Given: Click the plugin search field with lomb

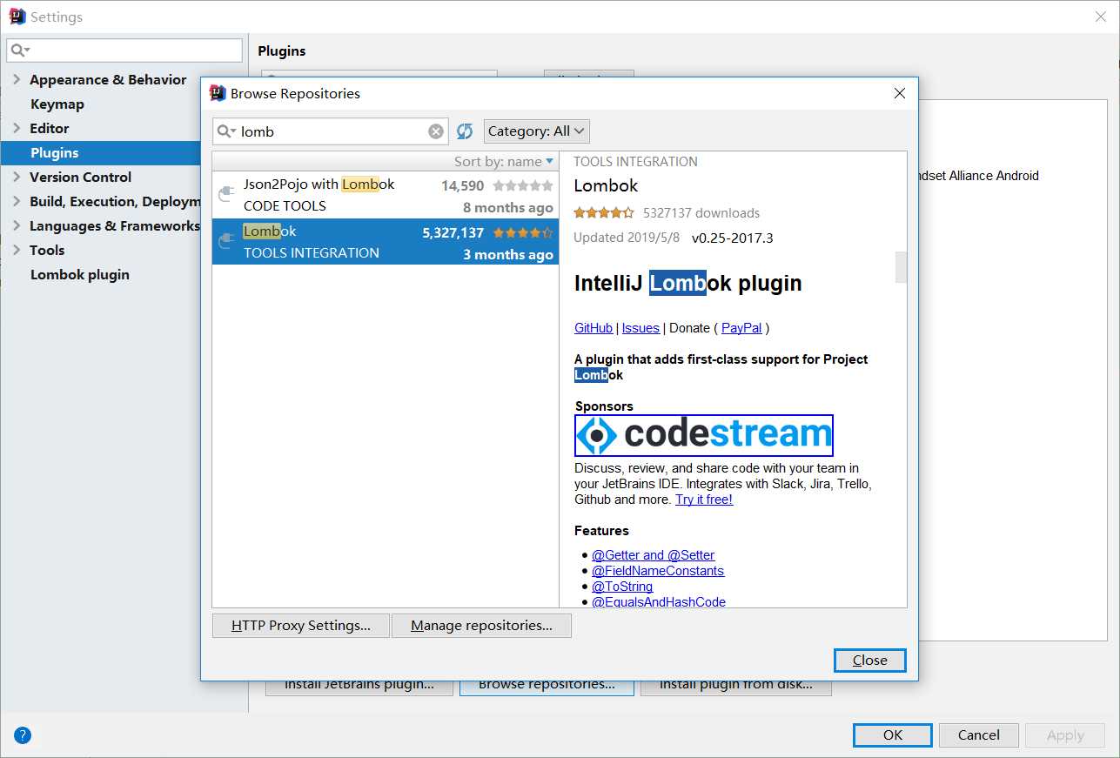Looking at the screenshot, I should [331, 131].
